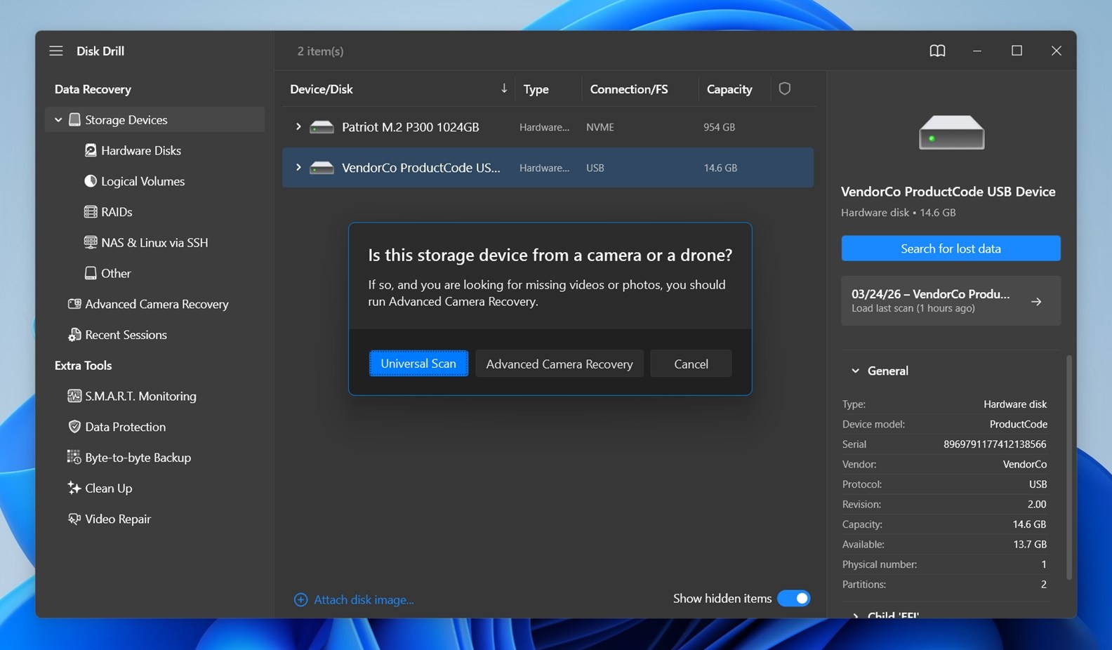
Task: Click the Device model value ProductCode
Action: pos(1019,424)
